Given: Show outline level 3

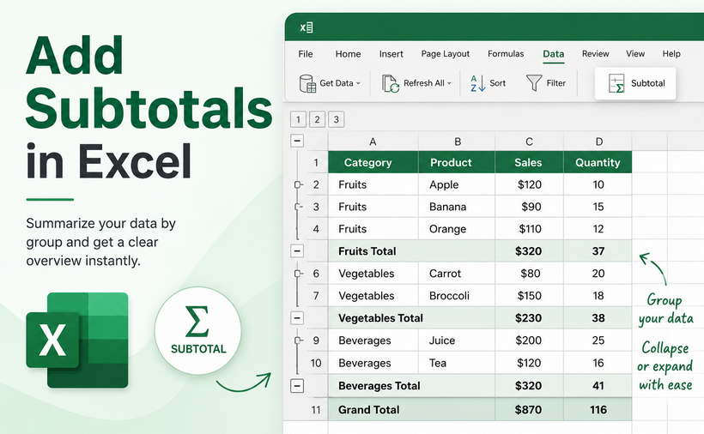Looking at the screenshot, I should [337, 119].
